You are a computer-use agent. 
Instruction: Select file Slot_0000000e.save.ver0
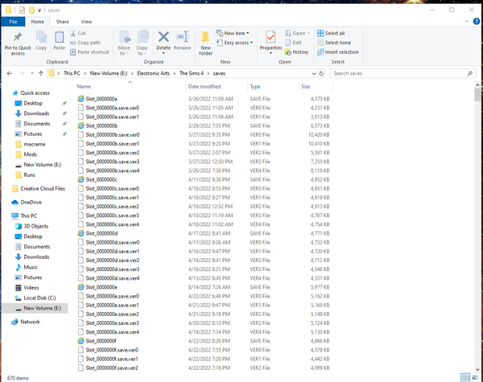(x=113, y=296)
